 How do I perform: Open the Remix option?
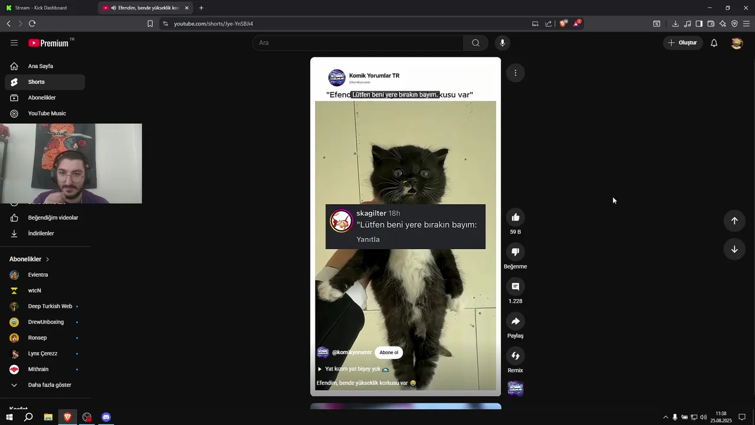pos(516,356)
